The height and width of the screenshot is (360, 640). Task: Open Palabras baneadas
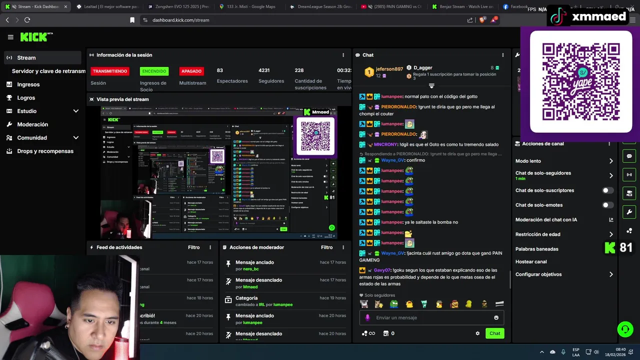537,249
